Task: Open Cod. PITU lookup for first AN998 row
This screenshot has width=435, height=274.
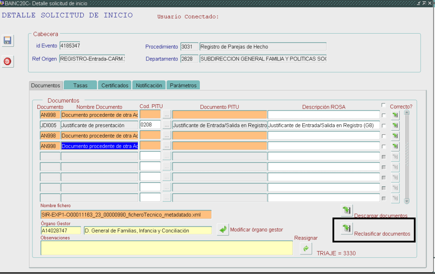Action: (167, 114)
